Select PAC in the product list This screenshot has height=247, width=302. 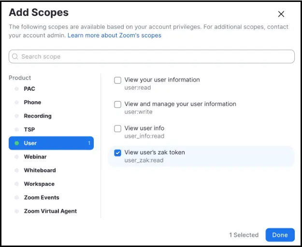tap(29, 89)
